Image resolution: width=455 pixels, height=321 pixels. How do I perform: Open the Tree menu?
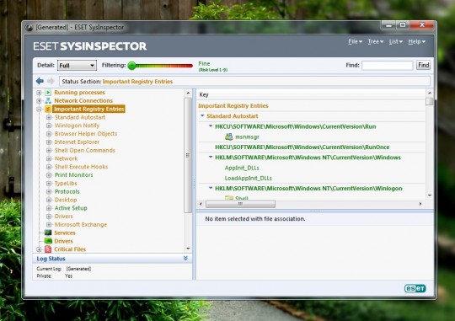pos(376,41)
